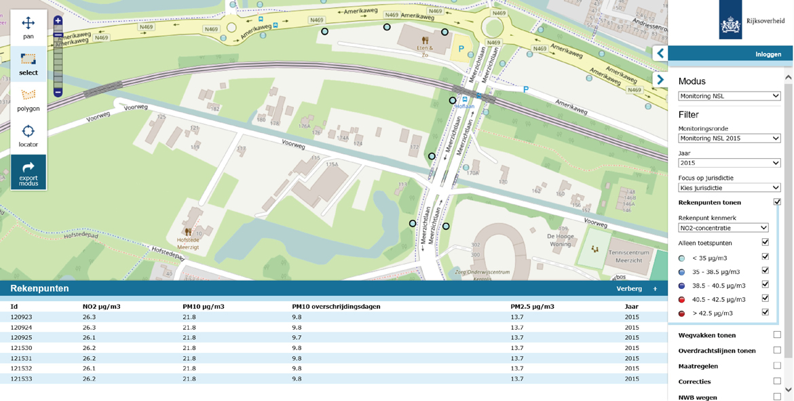Image resolution: width=794 pixels, height=401 pixels.
Task: Choose the polygon drawing tool
Action: [x=28, y=100]
